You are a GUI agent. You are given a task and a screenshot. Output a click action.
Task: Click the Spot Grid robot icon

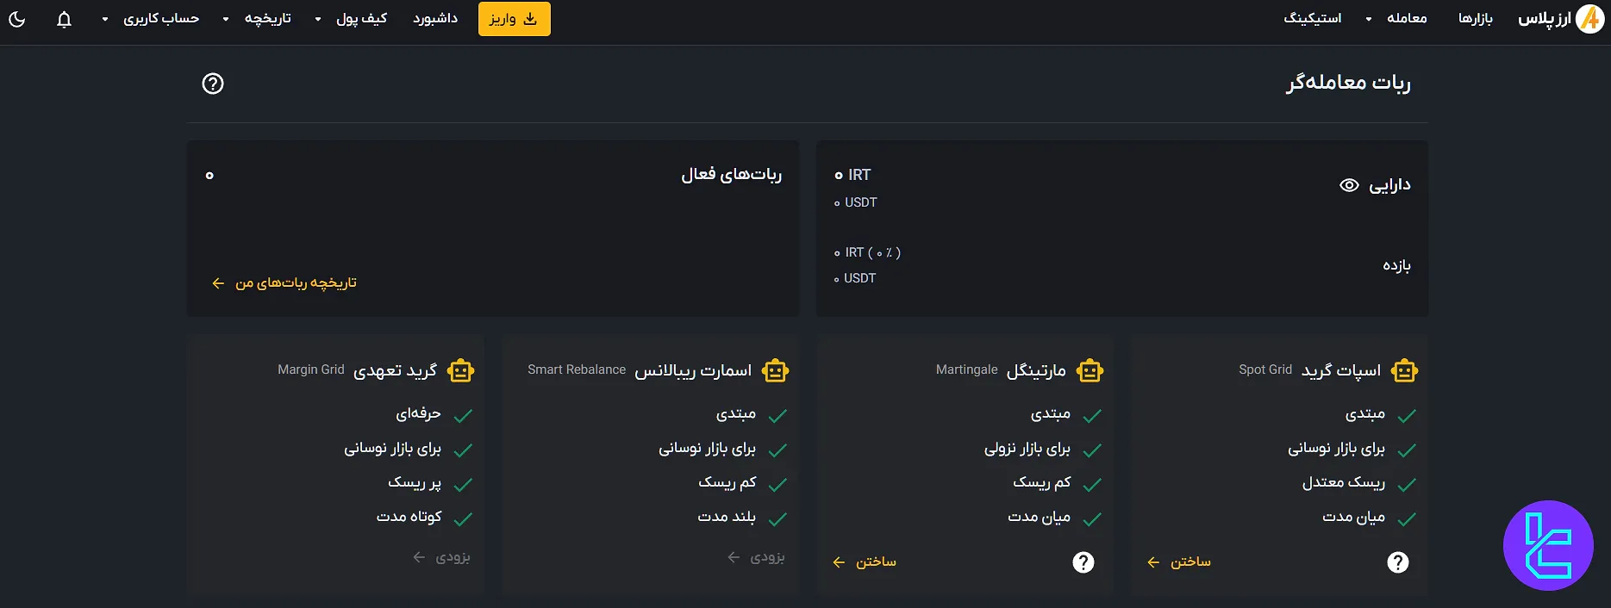1404,370
